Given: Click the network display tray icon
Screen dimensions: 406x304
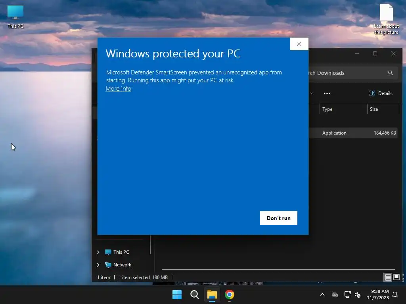Looking at the screenshot, I should click(x=347, y=294).
